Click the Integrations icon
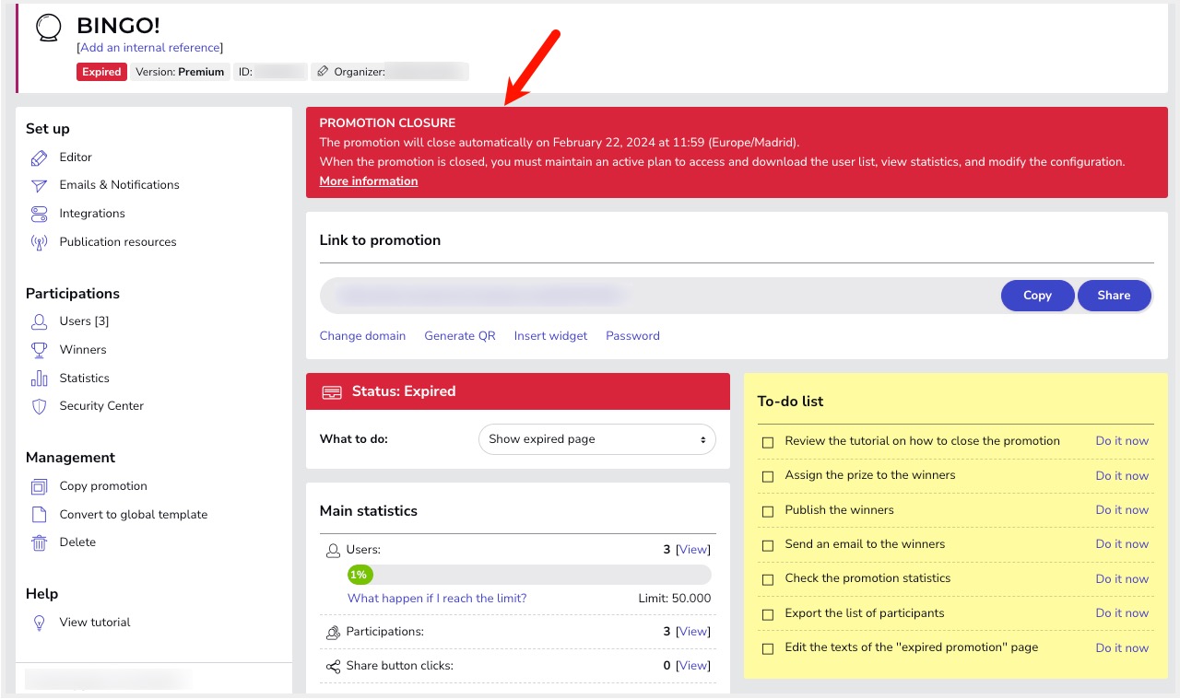The width and height of the screenshot is (1180, 699). 39,214
